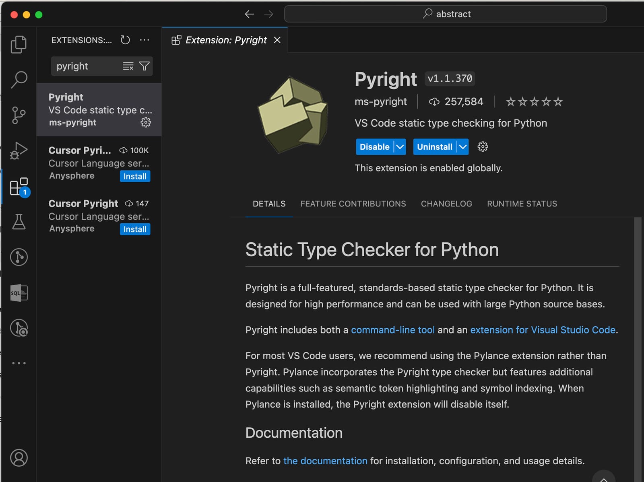The width and height of the screenshot is (644, 482).
Task: Click the Accounts icon at bottom
Action: 18,457
